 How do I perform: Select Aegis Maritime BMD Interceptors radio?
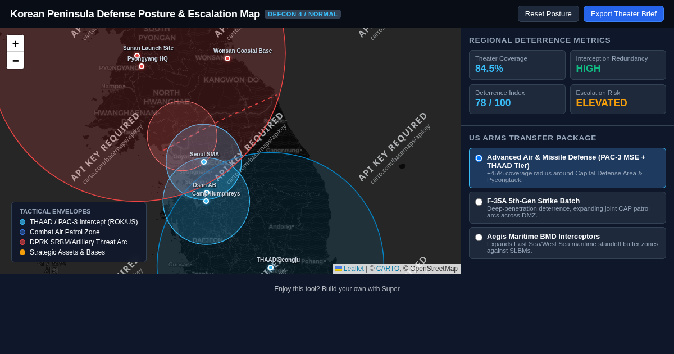tap(479, 237)
